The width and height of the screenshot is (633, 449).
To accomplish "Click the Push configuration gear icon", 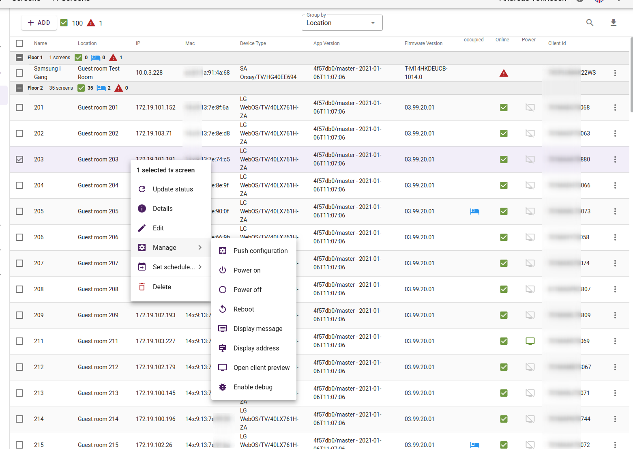I will [x=223, y=251].
